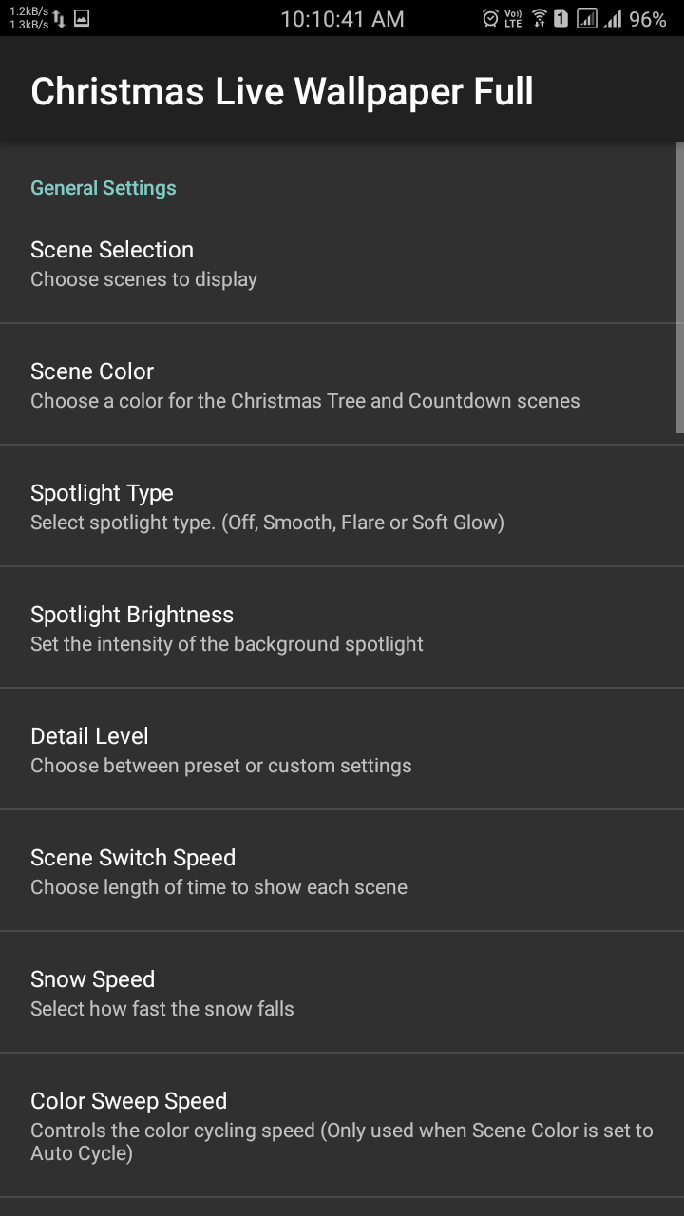The width and height of the screenshot is (684, 1216).
Task: Tap the SIM 1 card icon
Action: point(561,18)
